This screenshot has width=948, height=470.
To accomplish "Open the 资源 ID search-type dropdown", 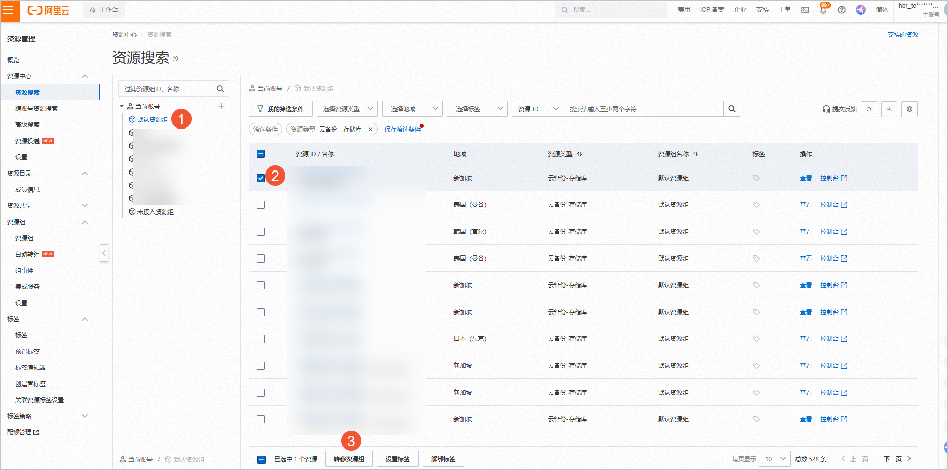I will pos(538,109).
